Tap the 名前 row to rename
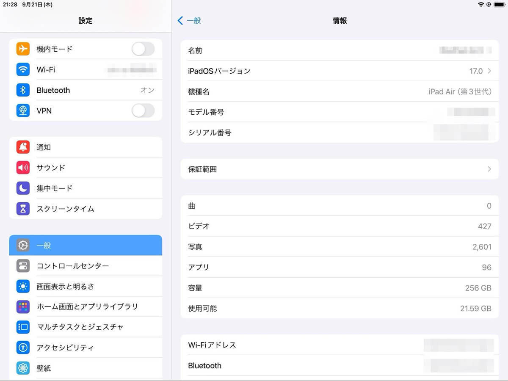 tap(340, 50)
